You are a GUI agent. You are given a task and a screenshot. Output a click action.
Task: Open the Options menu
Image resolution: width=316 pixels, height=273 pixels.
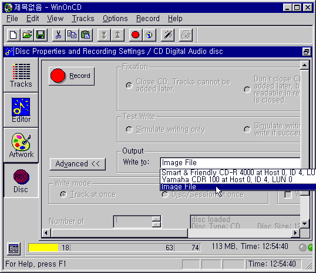115,19
